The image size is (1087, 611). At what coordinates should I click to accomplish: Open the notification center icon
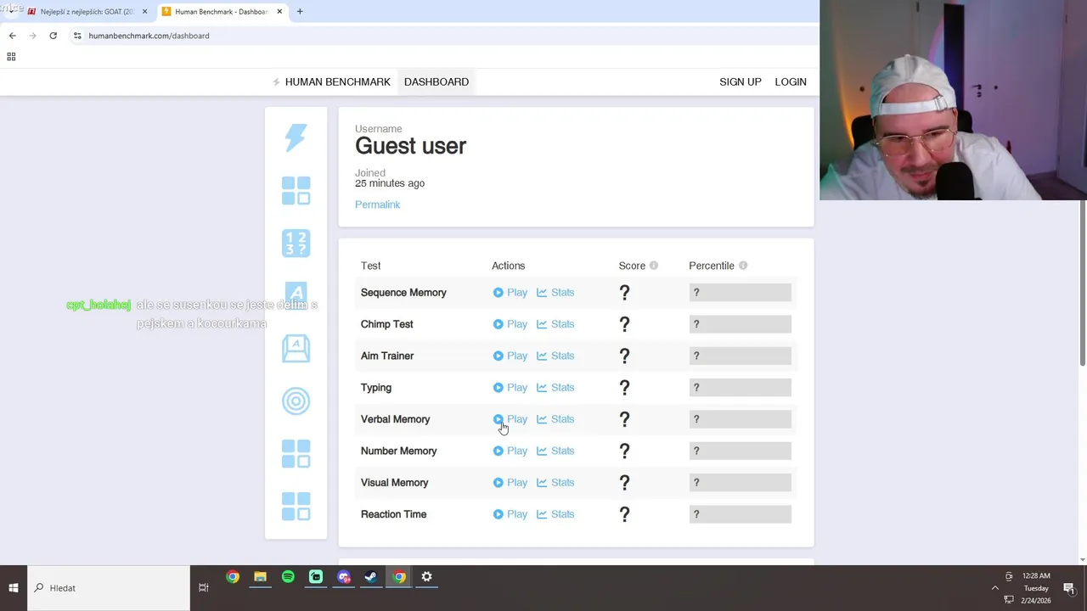1068,588
